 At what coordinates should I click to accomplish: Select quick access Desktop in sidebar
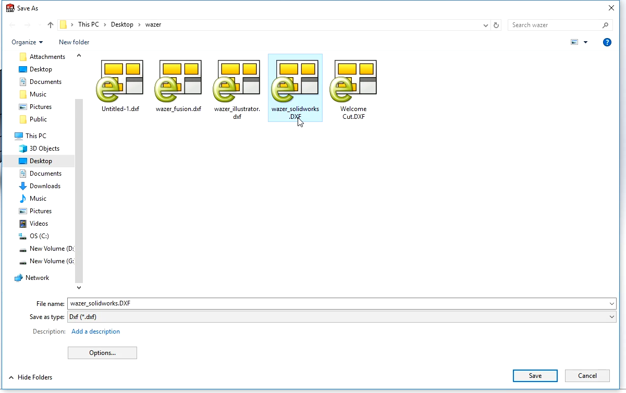35,69
